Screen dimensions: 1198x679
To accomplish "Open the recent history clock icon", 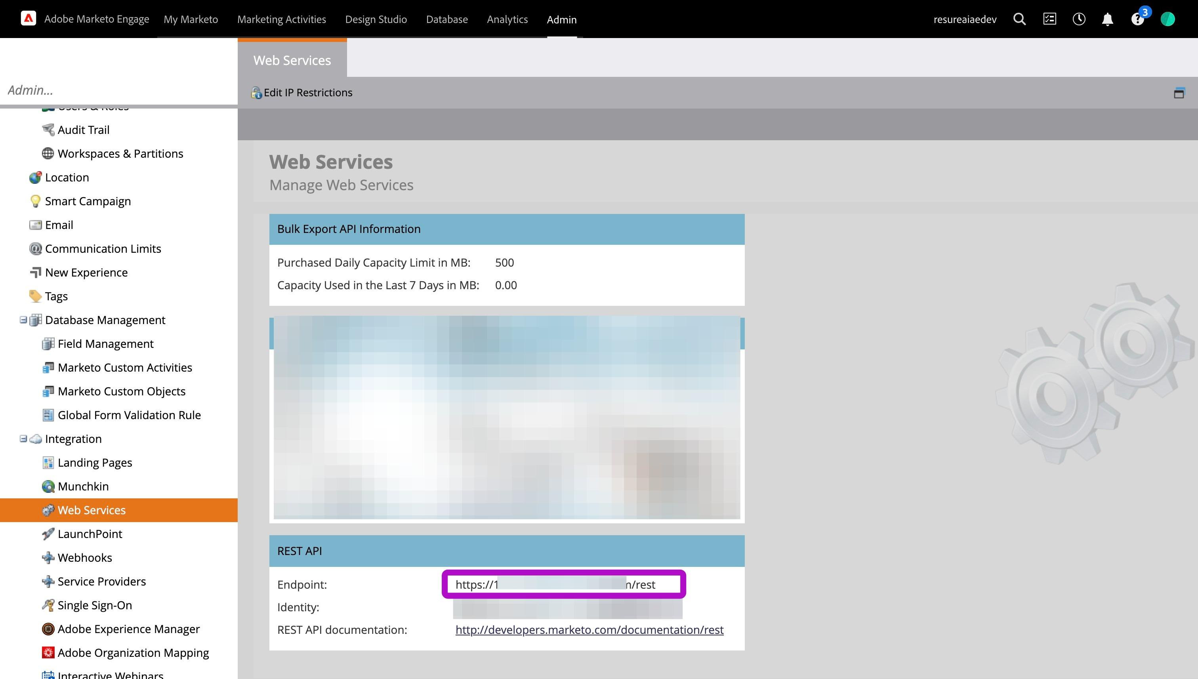I will [x=1079, y=19].
